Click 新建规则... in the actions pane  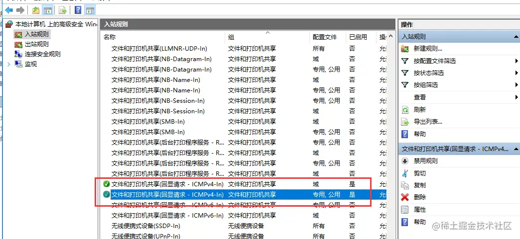[428, 49]
